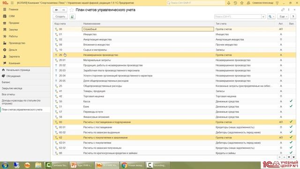Go forward with the right arrow button
The height and width of the screenshot is (169, 300).
click(x=63, y=10)
